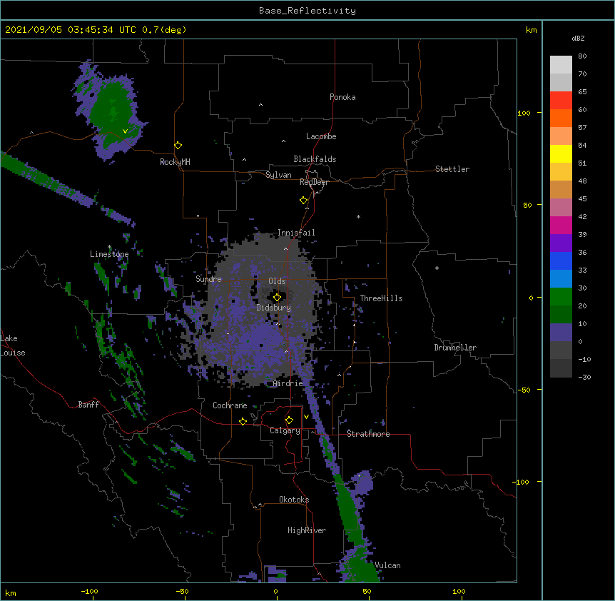Select the slate-purple swatch between 10 and 0 dBZ
Viewport: 615px width, 601px height.
[x=561, y=333]
